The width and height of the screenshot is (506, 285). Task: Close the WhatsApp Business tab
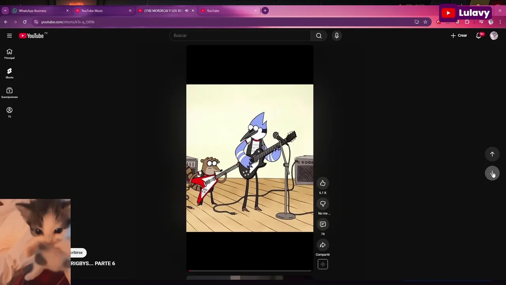(67, 11)
